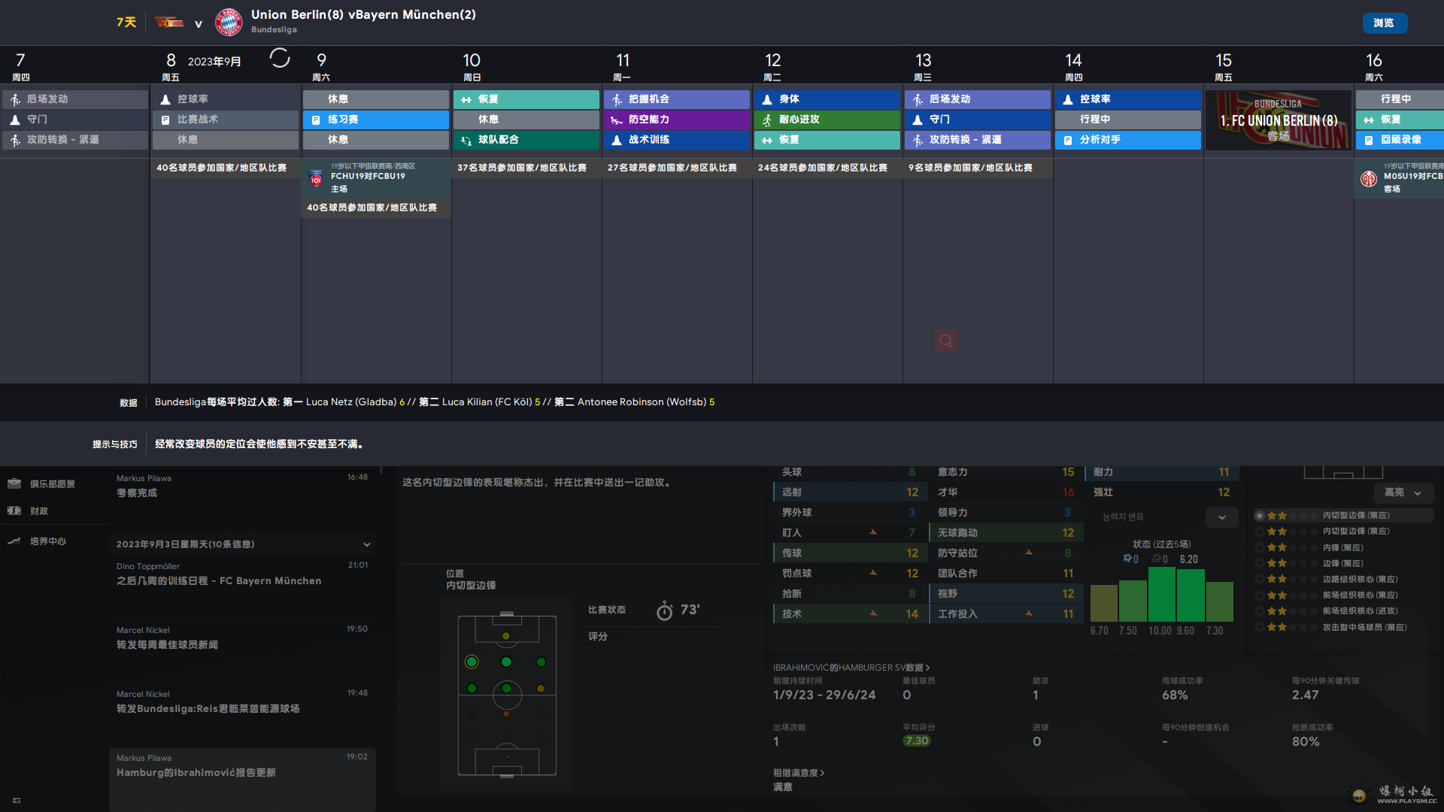
Task: Open 练习赛 session on day 9
Action: (x=376, y=120)
